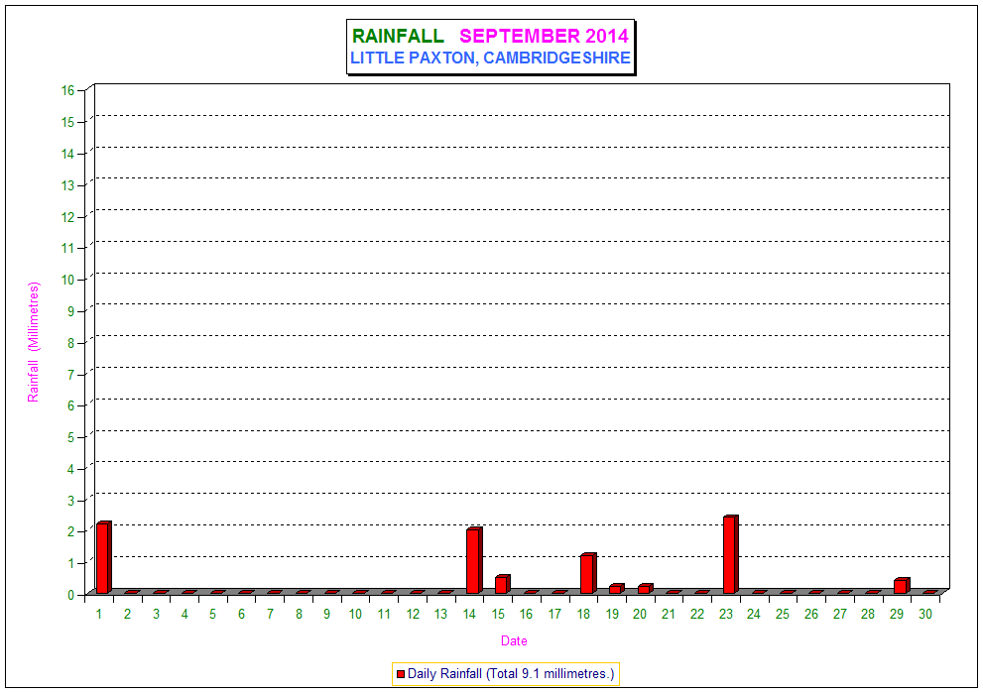The image size is (983, 692).
Task: Click the x-axis date label '18'
Action: 583,615
